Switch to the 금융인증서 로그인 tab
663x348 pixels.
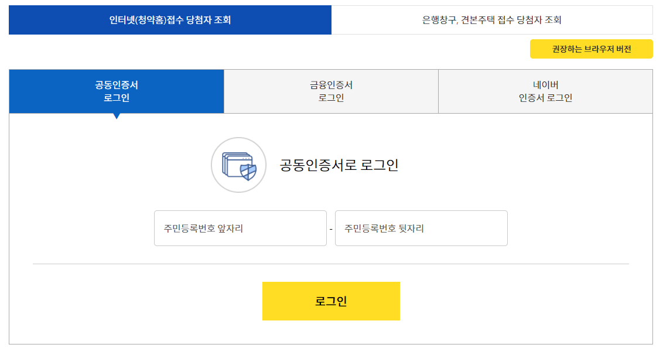(x=331, y=91)
